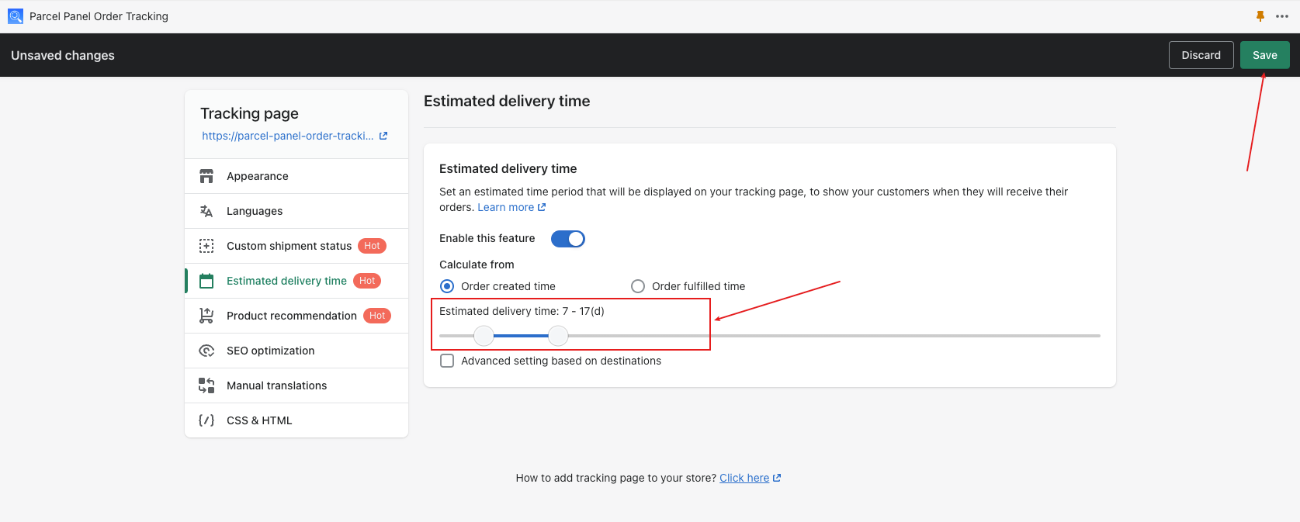Click the Languages translate icon
The image size is (1300, 522).
[x=206, y=211]
